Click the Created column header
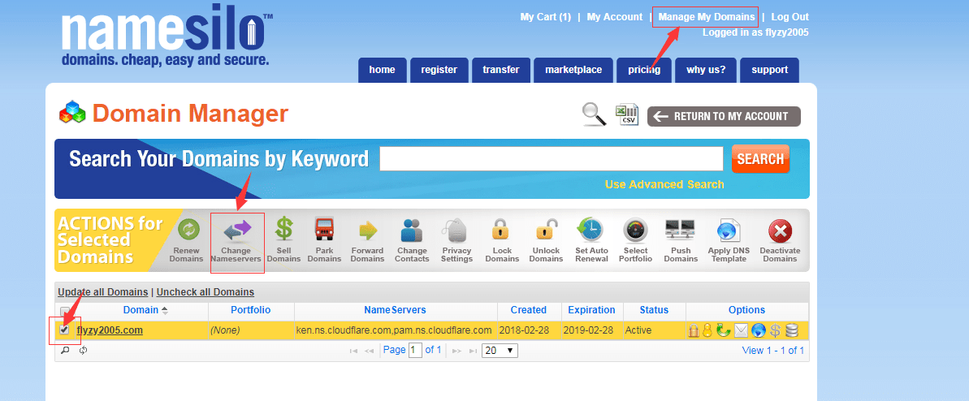 529,310
